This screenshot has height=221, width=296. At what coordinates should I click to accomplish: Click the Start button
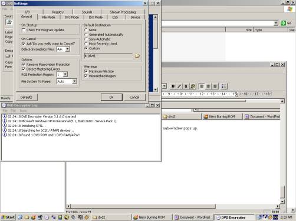8,217
